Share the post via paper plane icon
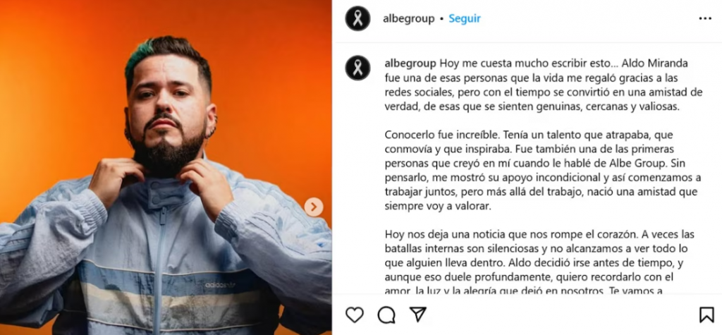722x335 pixels. click(x=417, y=315)
